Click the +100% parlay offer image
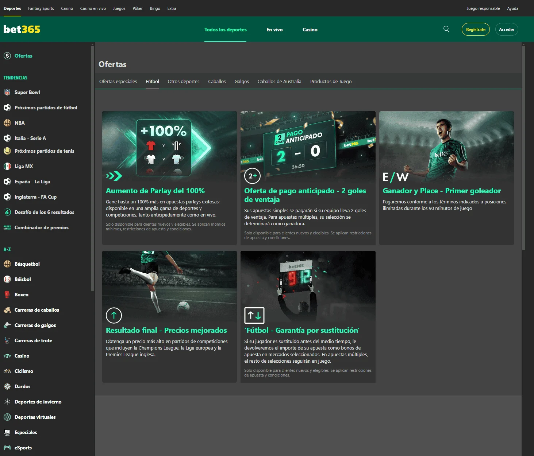The height and width of the screenshot is (456, 534). [x=169, y=147]
